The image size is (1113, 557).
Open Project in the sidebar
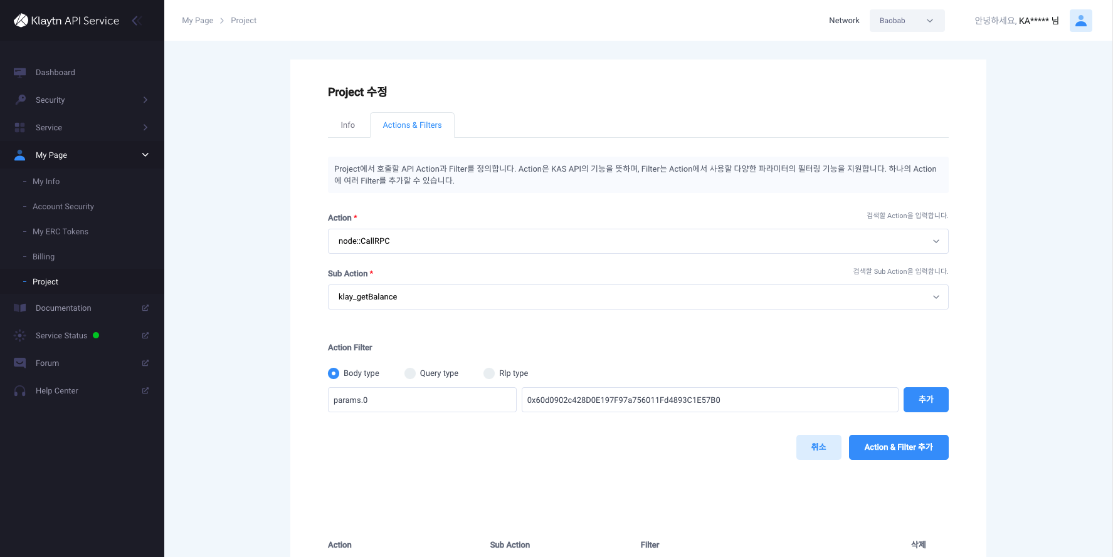pyautogui.click(x=45, y=282)
